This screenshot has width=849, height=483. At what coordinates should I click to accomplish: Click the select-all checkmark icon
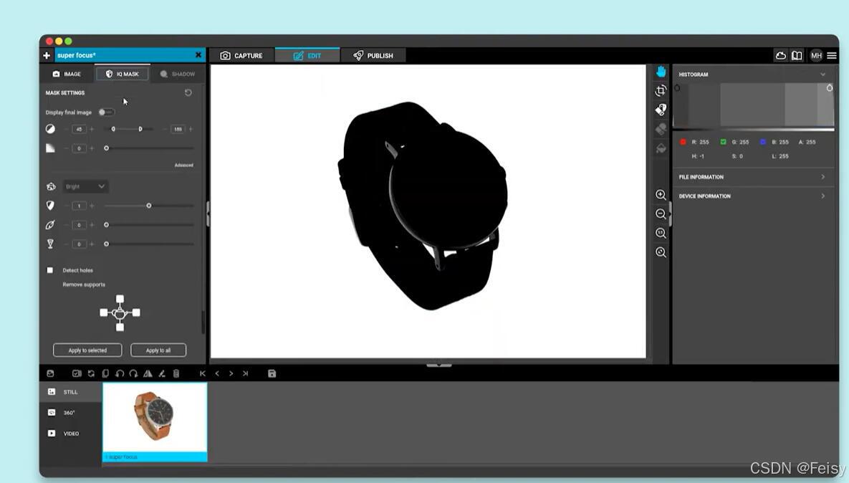pyautogui.click(x=77, y=373)
